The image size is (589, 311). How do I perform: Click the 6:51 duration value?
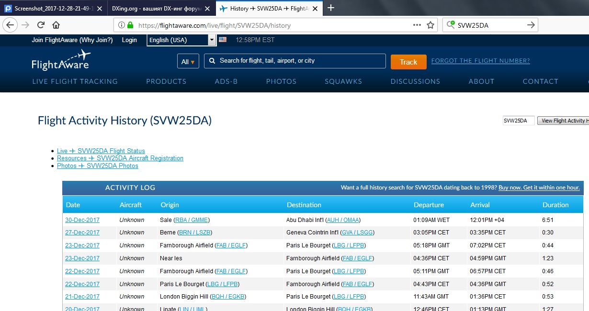click(548, 220)
